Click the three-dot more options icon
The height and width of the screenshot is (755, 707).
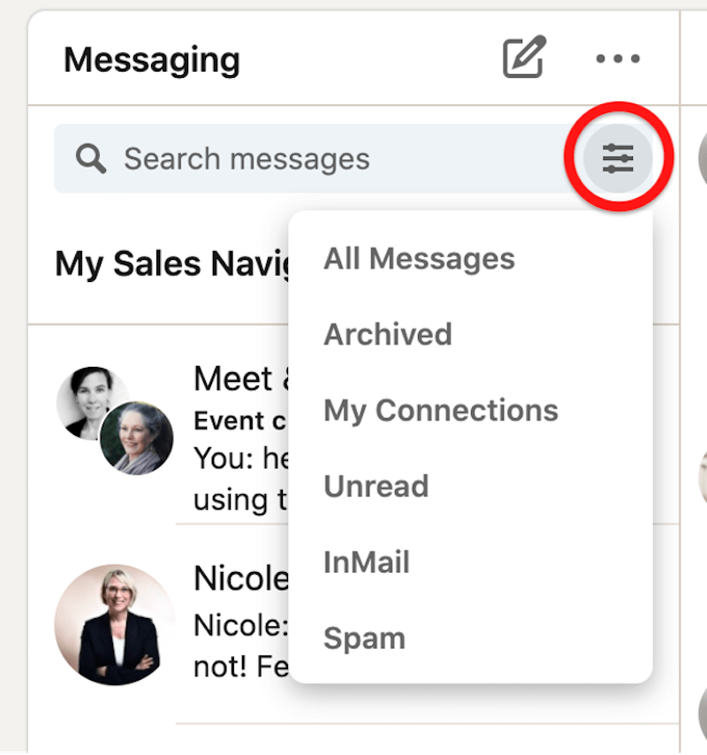point(617,58)
